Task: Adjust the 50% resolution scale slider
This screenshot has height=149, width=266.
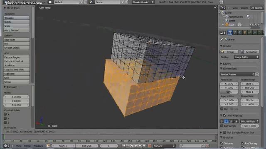Action: pyautogui.click(x=229, y=92)
